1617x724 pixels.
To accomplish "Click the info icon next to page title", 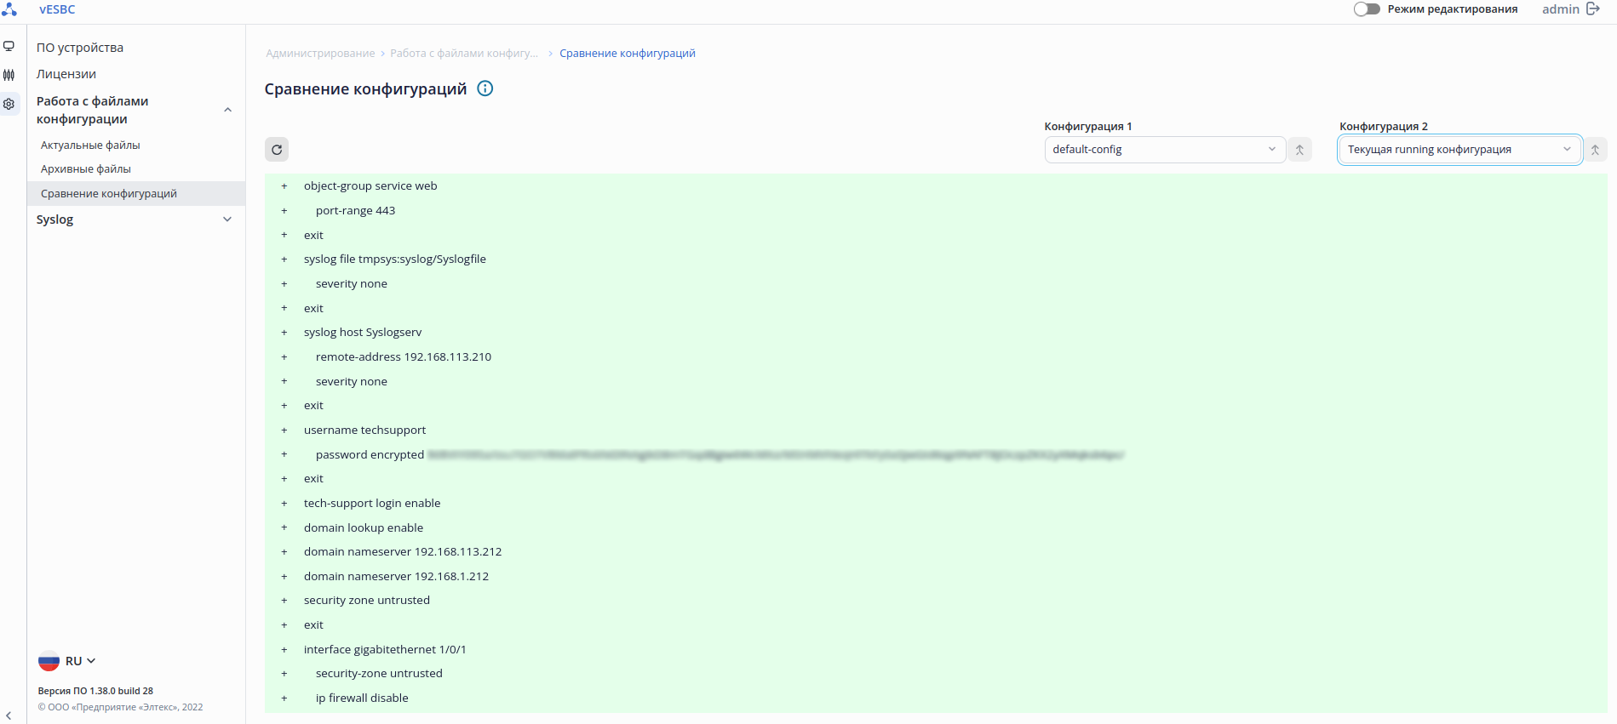I will pos(485,88).
